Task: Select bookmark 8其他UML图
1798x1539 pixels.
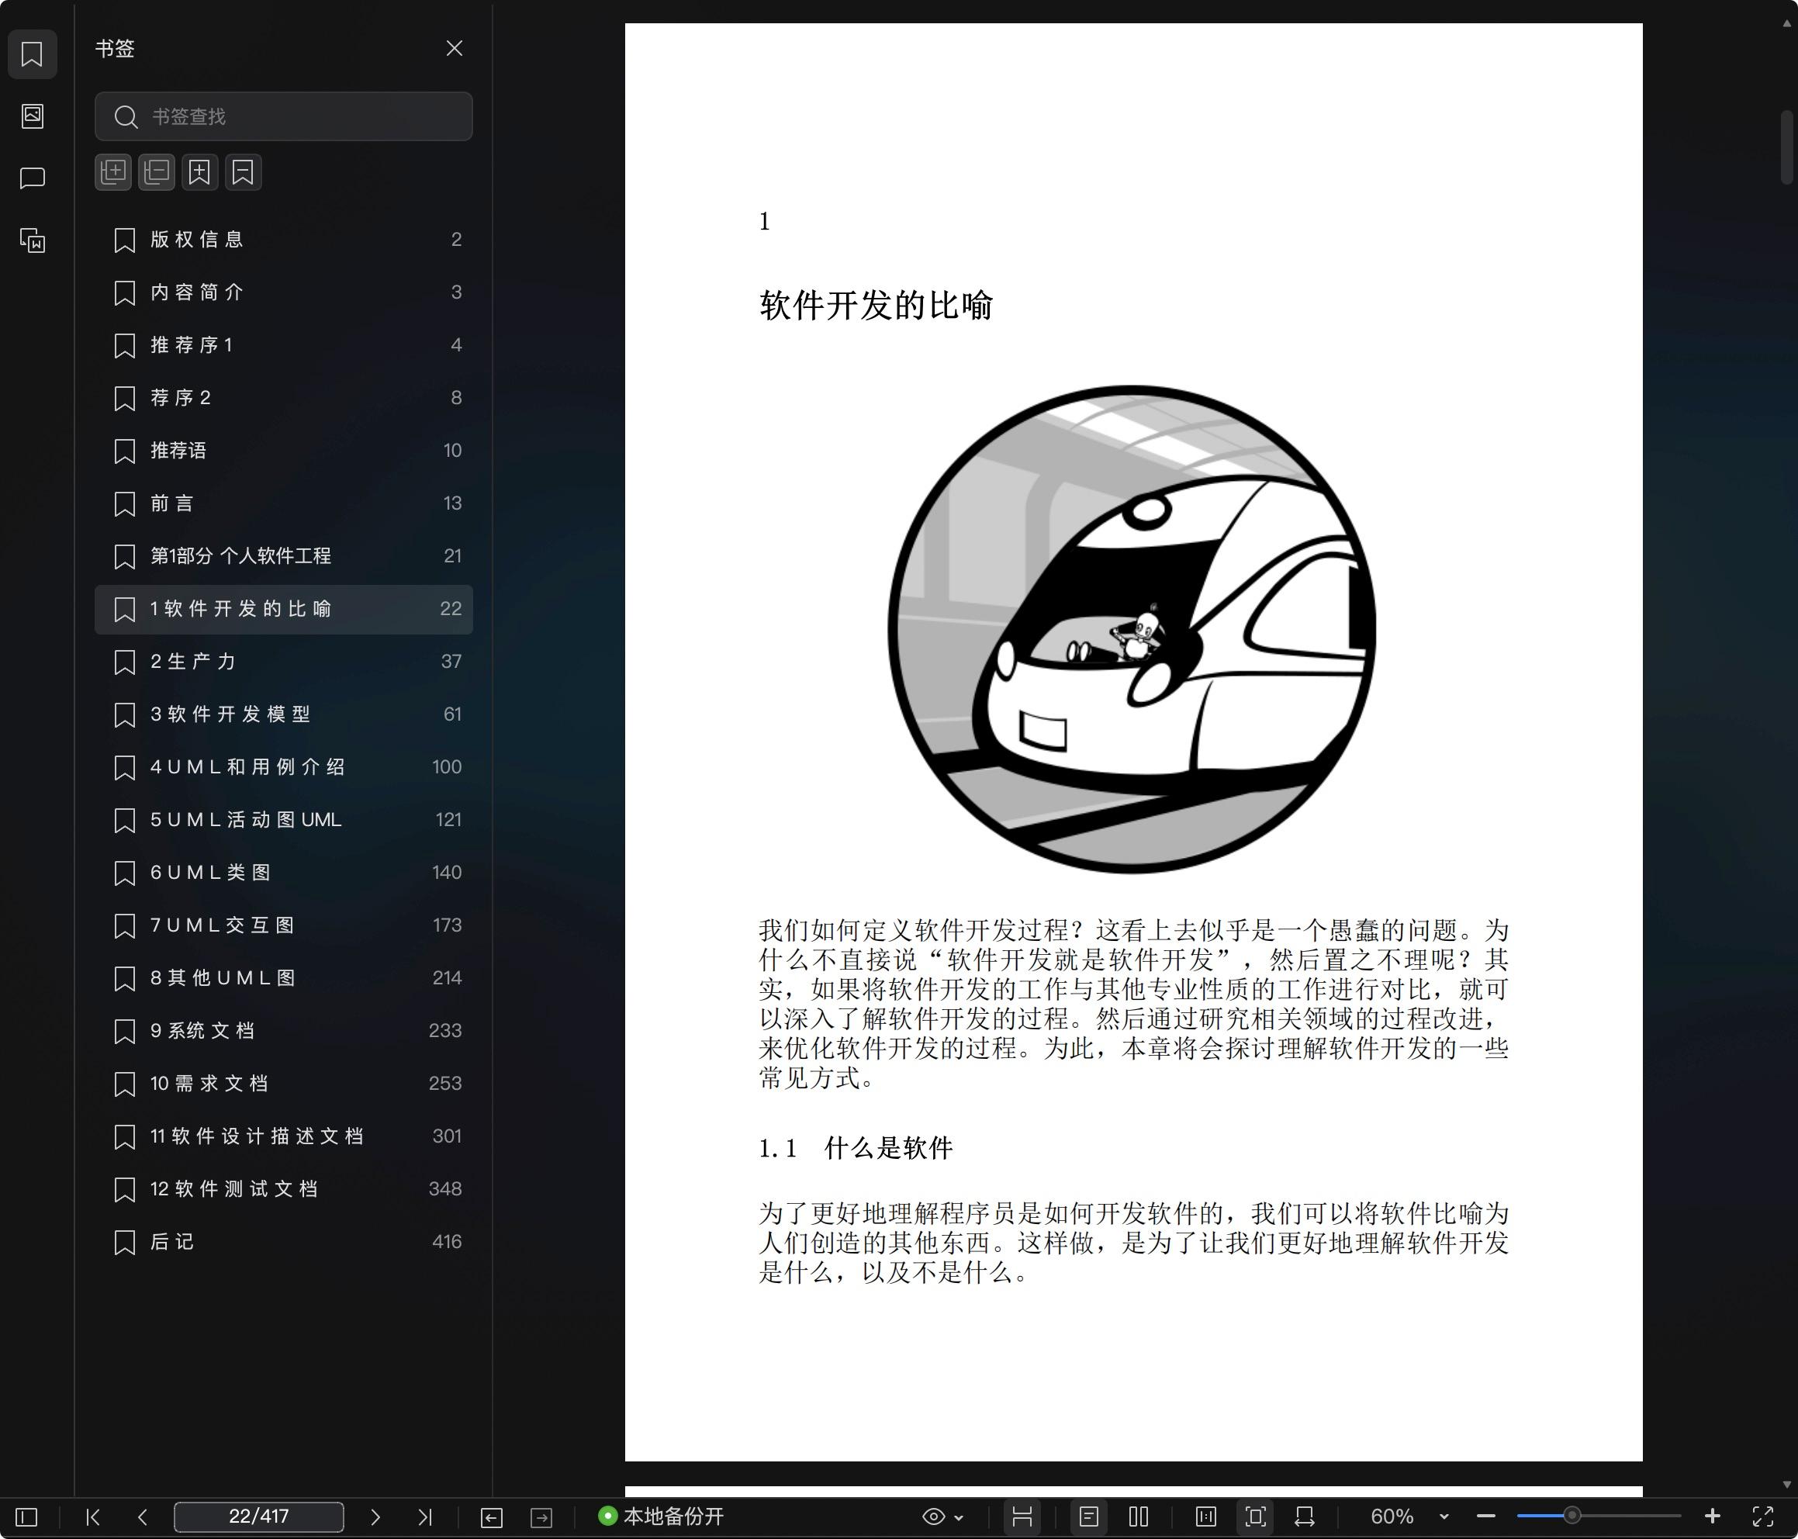Action: click(x=284, y=978)
